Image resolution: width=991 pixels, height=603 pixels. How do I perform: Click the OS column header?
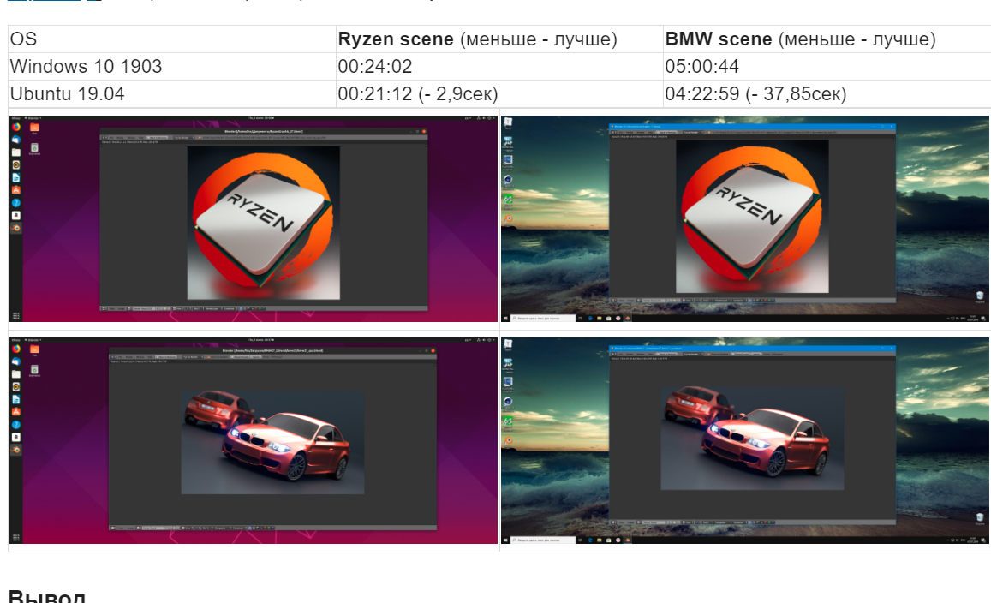[172, 39]
